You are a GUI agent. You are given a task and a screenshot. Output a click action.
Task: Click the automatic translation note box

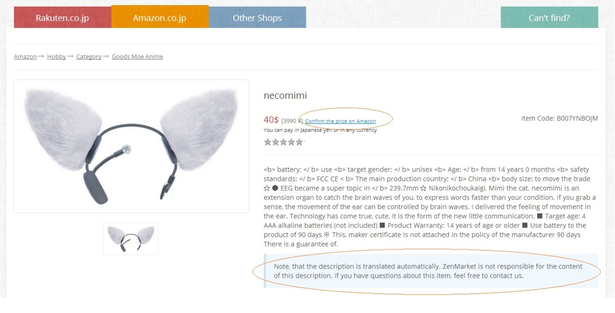pyautogui.click(x=431, y=271)
